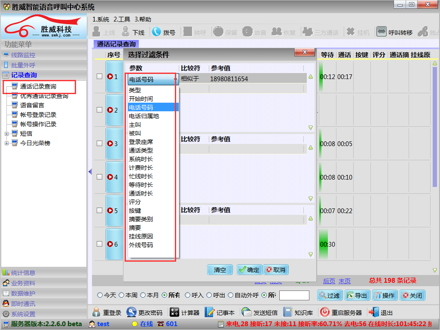Open the 计算器 calculator tool
This screenshot has height=330, width=440.
174,312
